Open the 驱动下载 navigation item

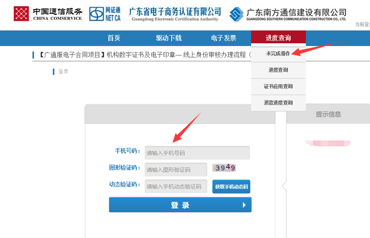tap(169, 38)
